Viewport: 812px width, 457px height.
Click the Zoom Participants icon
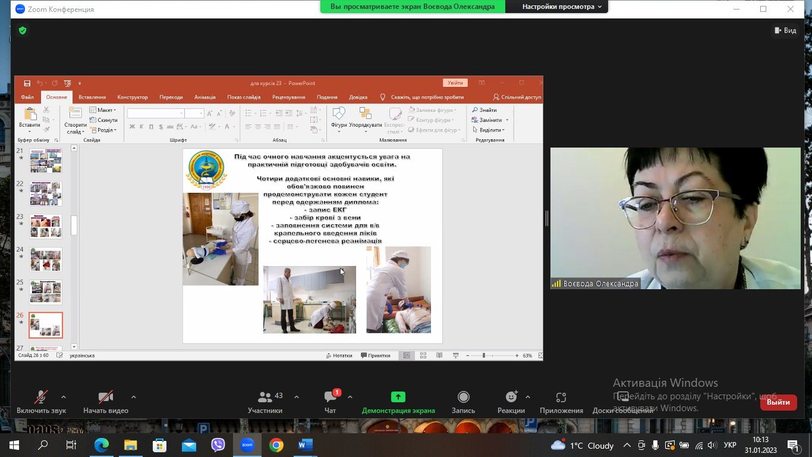click(x=265, y=397)
